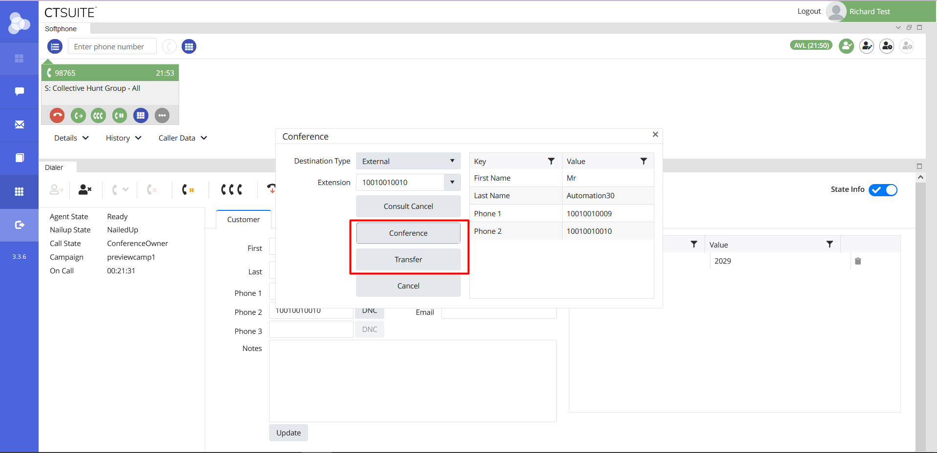Screen dimensions: 937x453
Task: Click the agent break clock icon
Action: (887, 46)
